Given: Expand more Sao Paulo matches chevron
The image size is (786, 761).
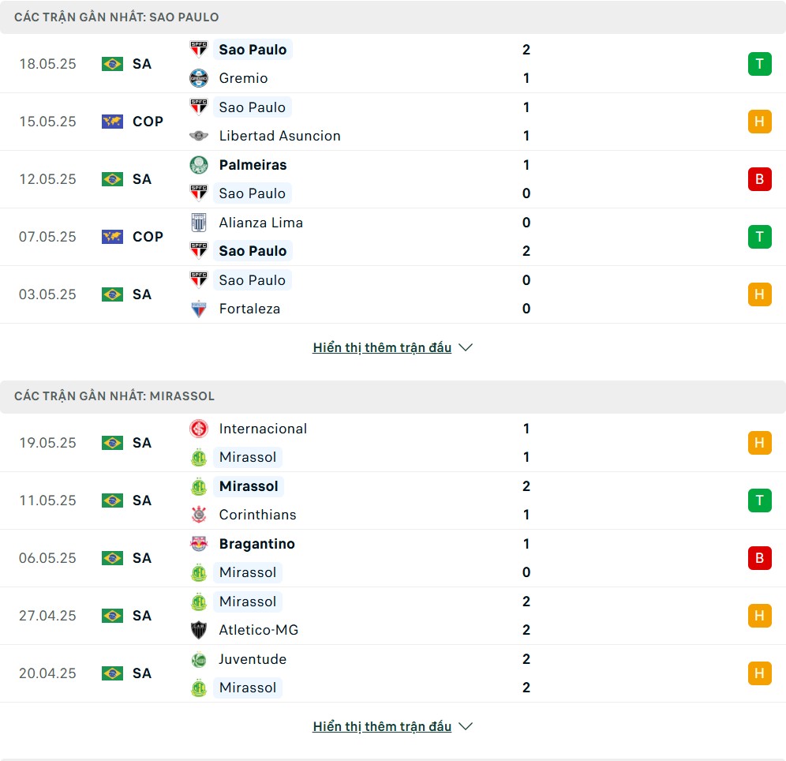Looking at the screenshot, I should pyautogui.click(x=466, y=347).
